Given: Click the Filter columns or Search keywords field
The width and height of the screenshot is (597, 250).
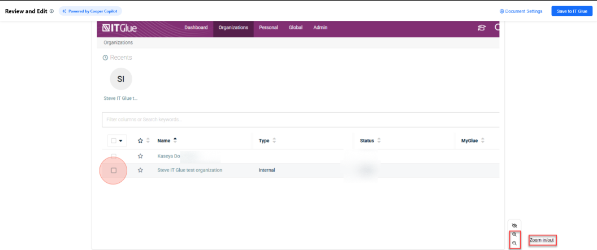Looking at the screenshot, I should pos(300,120).
